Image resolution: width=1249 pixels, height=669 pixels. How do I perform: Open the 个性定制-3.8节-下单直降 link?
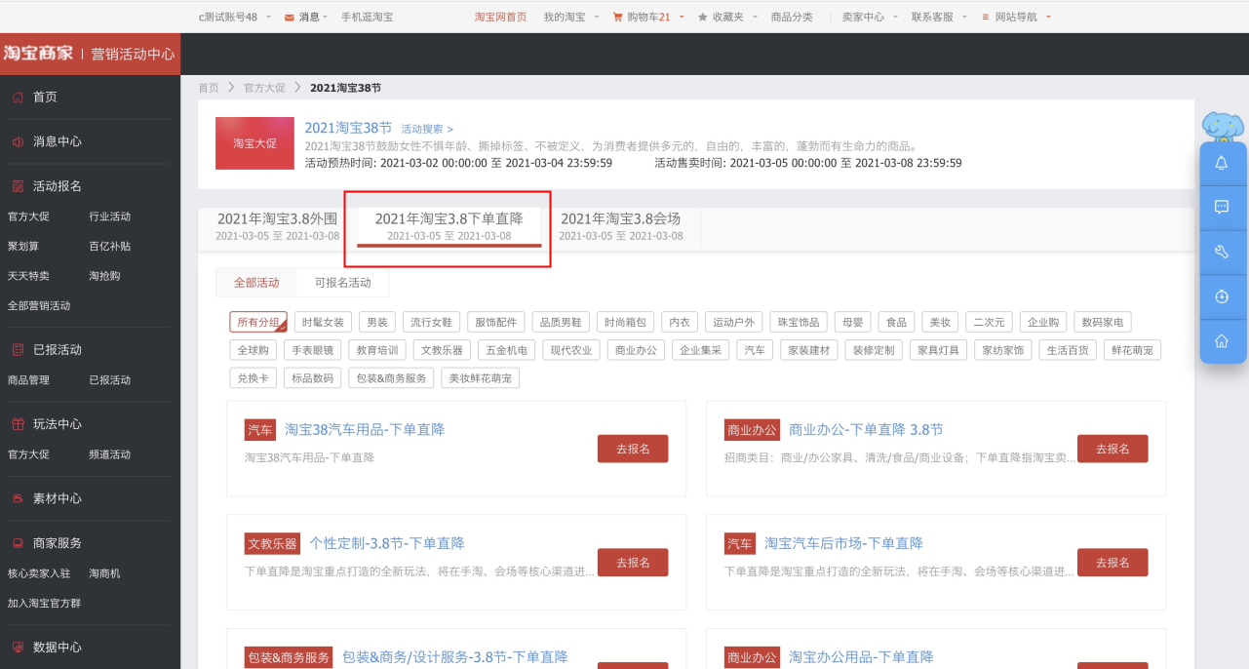(387, 543)
